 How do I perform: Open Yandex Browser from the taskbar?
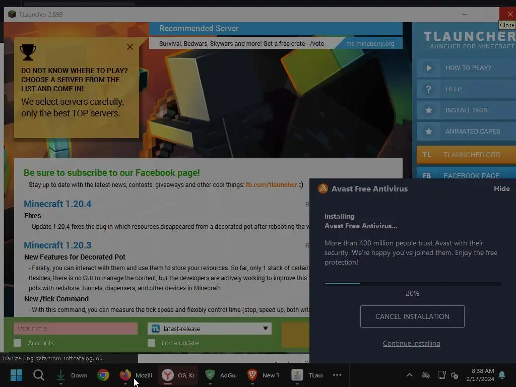coord(178,375)
